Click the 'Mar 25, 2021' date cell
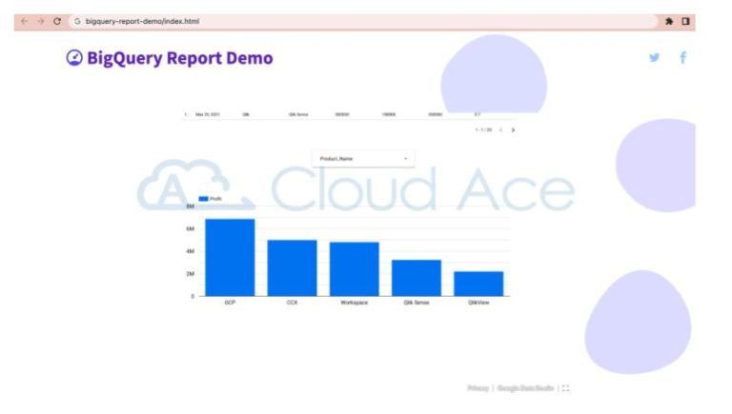 pyautogui.click(x=208, y=114)
